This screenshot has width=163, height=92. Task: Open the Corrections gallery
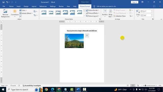15,13
